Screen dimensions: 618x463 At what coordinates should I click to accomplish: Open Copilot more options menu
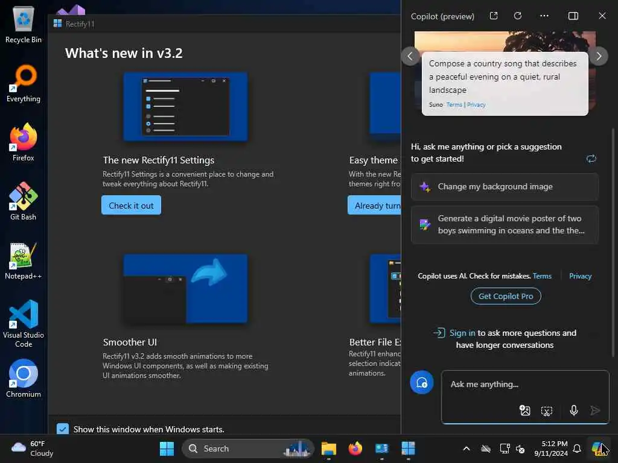click(x=544, y=16)
